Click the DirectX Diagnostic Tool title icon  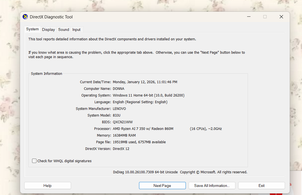[x=25, y=17]
